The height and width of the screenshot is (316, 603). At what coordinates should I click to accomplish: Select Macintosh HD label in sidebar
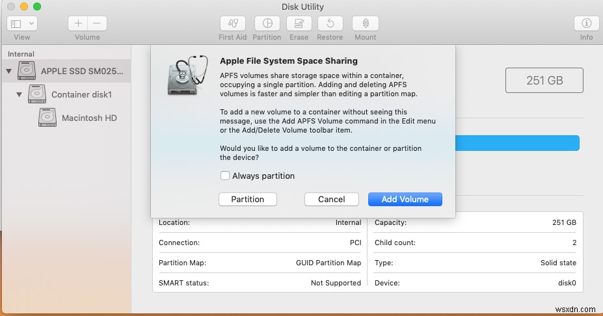(89, 118)
